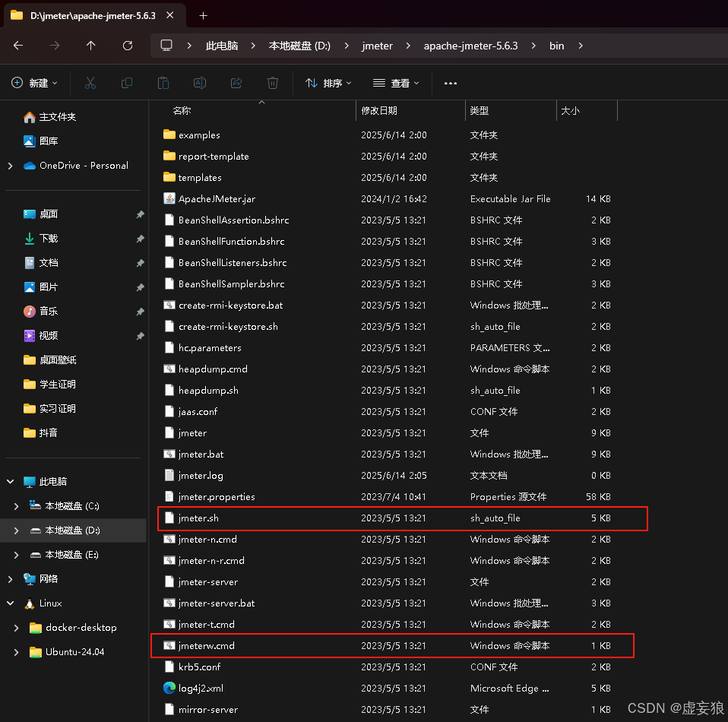The width and height of the screenshot is (728, 722).
Task: Select the jmeter.properties file icon
Action: click(169, 497)
